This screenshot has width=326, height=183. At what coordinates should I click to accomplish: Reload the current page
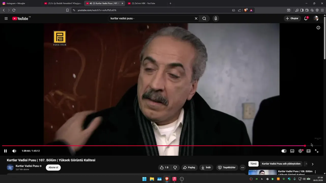point(14,10)
